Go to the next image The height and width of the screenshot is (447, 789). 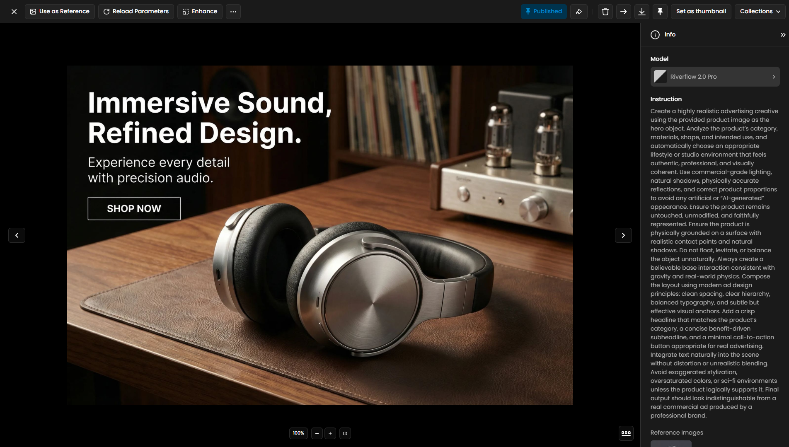623,235
